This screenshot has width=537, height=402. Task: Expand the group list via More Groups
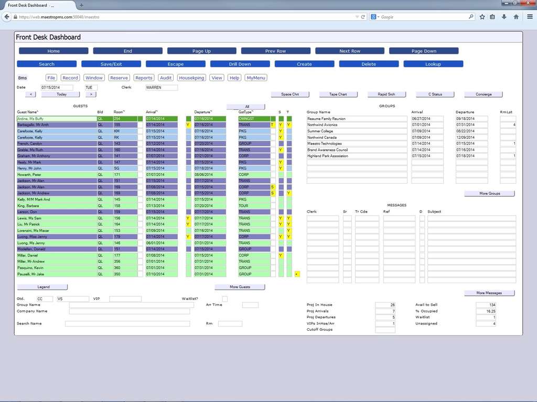click(489, 193)
